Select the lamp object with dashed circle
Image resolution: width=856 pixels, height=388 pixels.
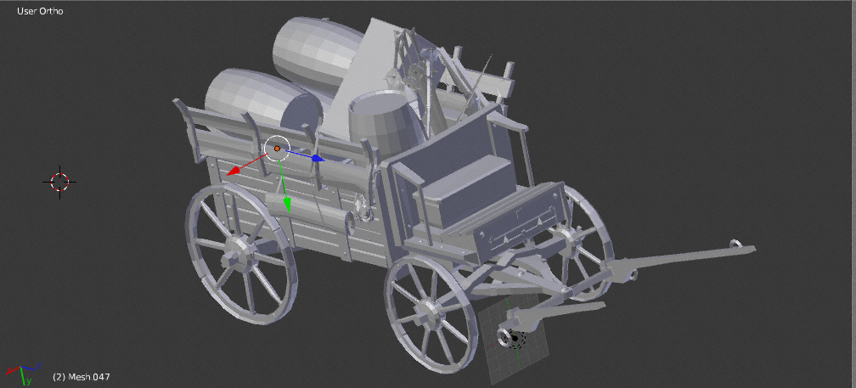tap(513, 338)
